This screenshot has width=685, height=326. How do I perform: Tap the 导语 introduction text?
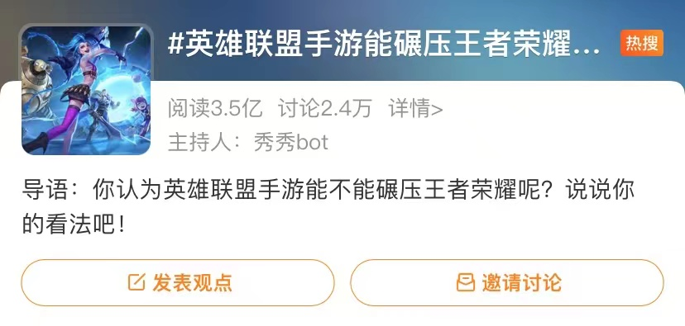(x=328, y=208)
